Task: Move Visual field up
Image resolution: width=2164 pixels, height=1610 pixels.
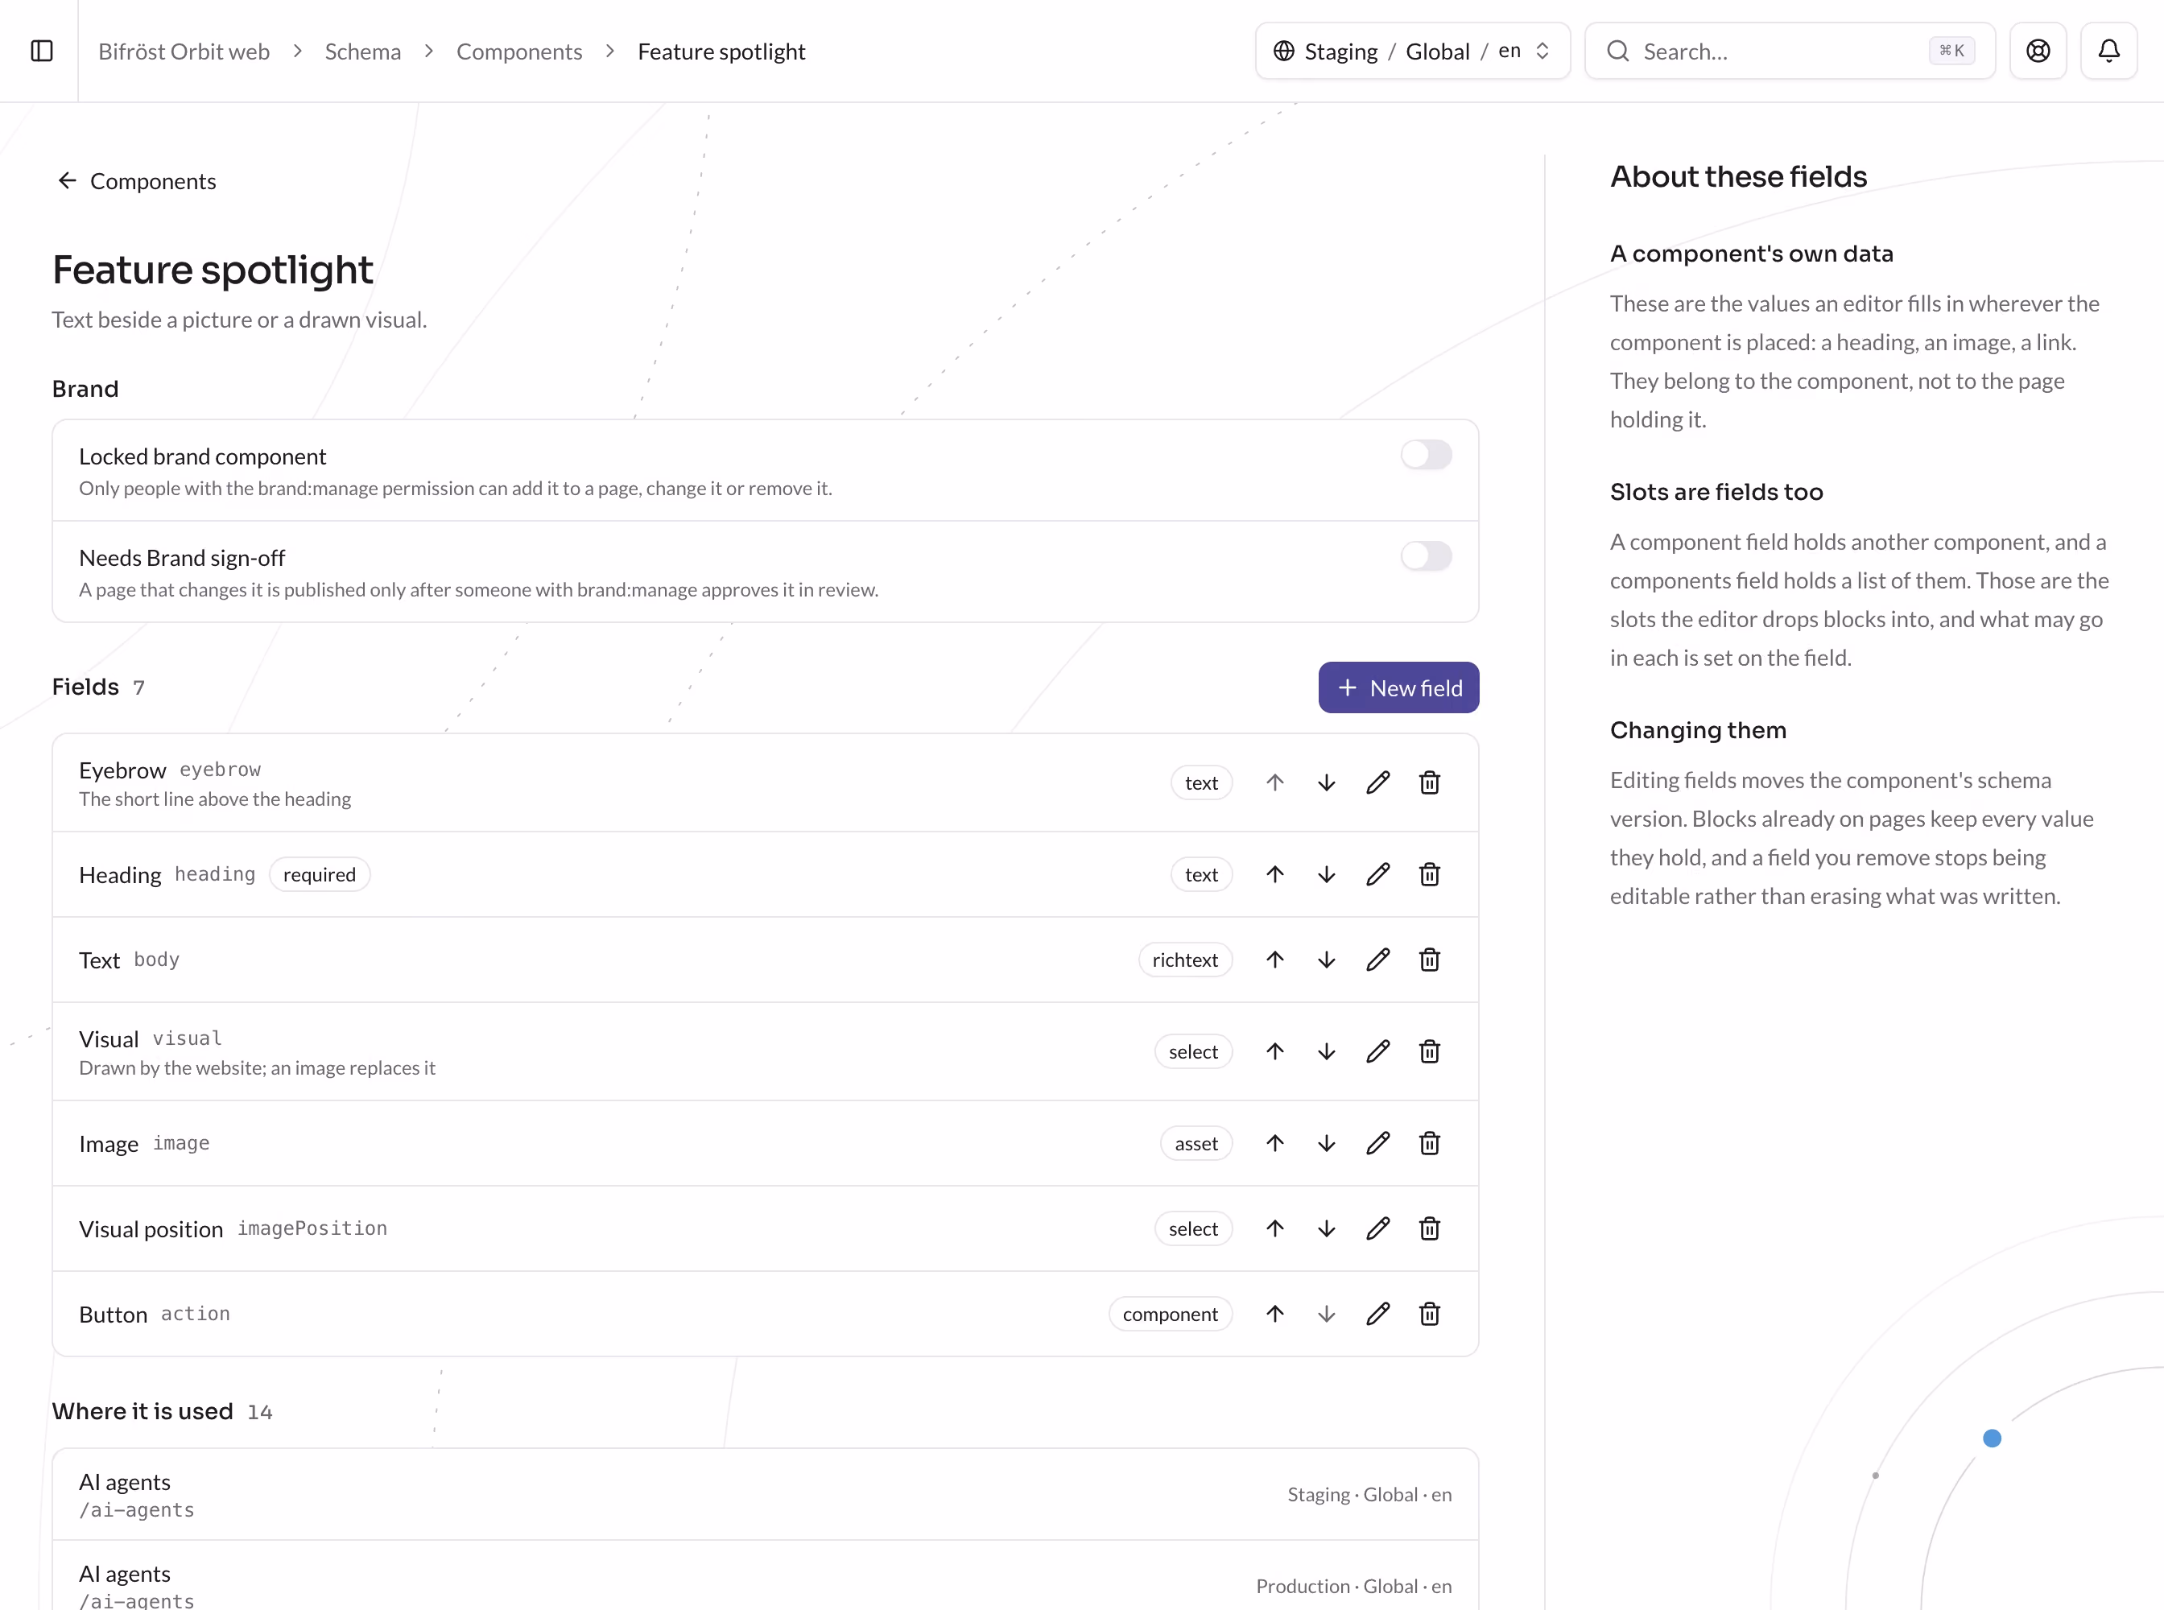Action: tap(1274, 1051)
